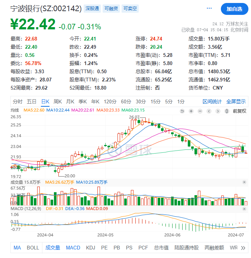
Task: Toggle the MA overlay indicator
Action: coord(17,248)
